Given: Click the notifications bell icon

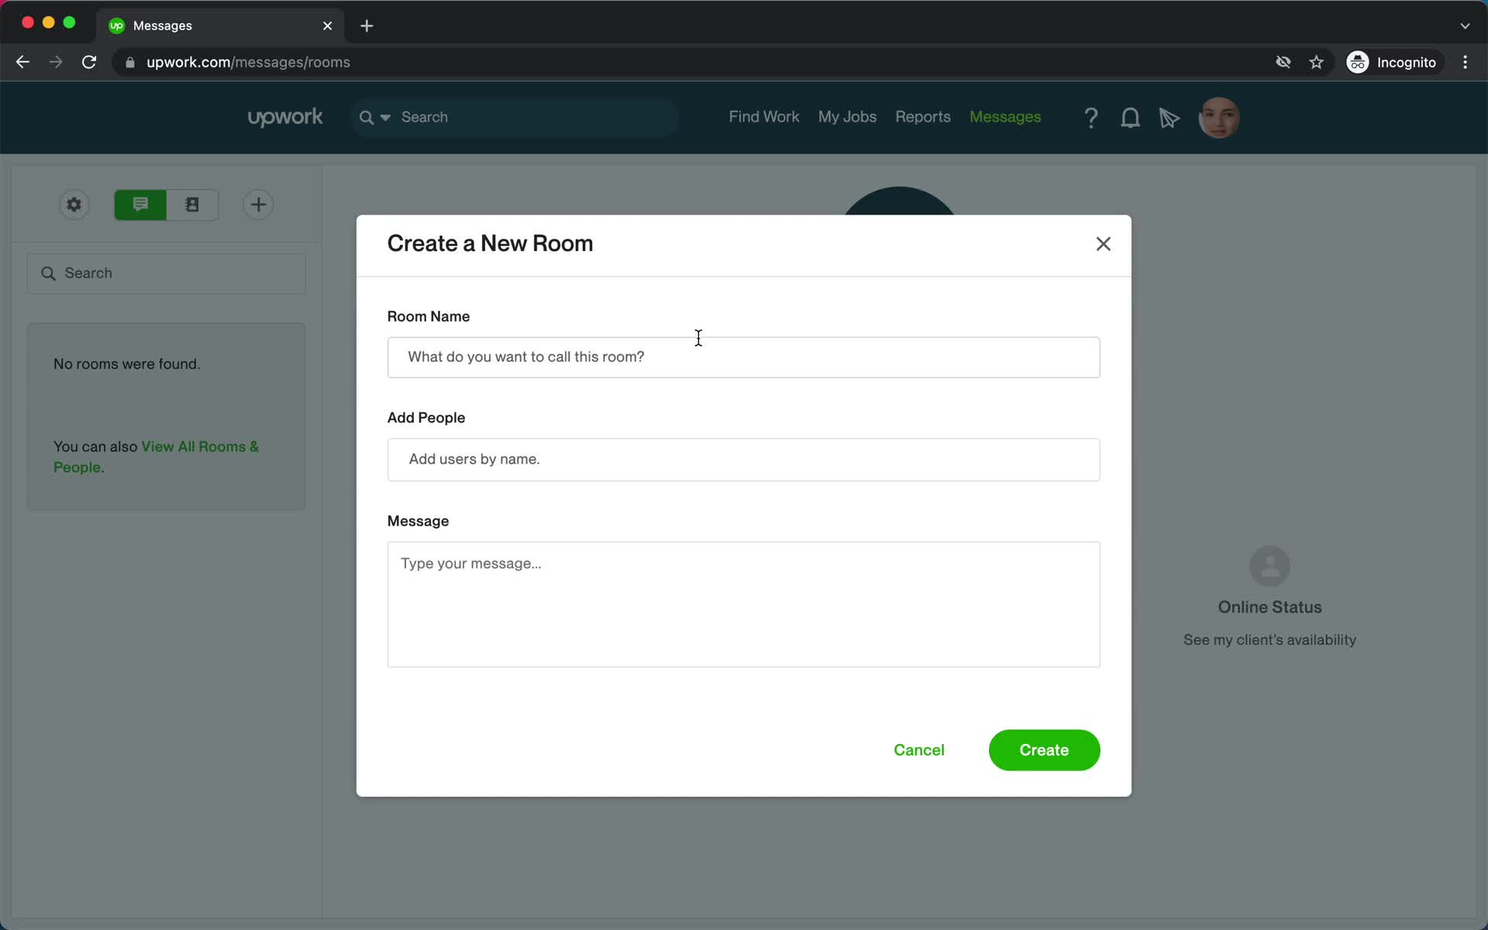Looking at the screenshot, I should pos(1130,117).
